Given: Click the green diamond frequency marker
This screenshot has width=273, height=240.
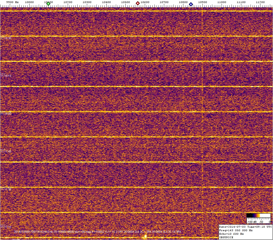Looking at the screenshot, I should point(48,4).
